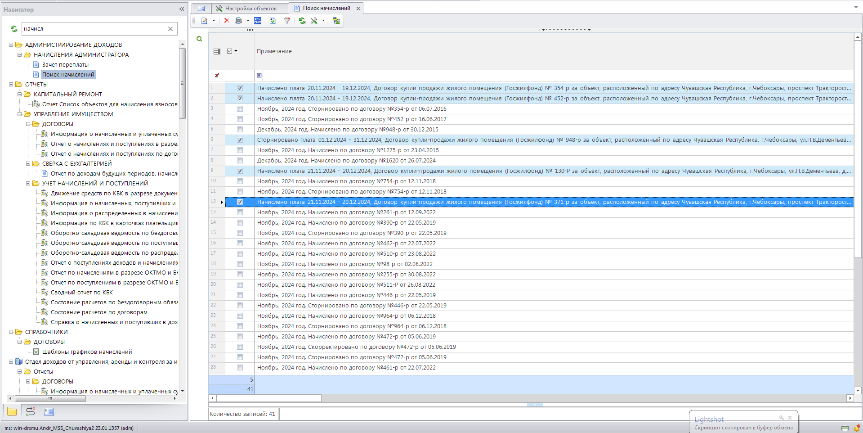Viewport: 863px width, 433px height.
Task: Uncheck the checkbox in selected row 12
Action: 240,202
